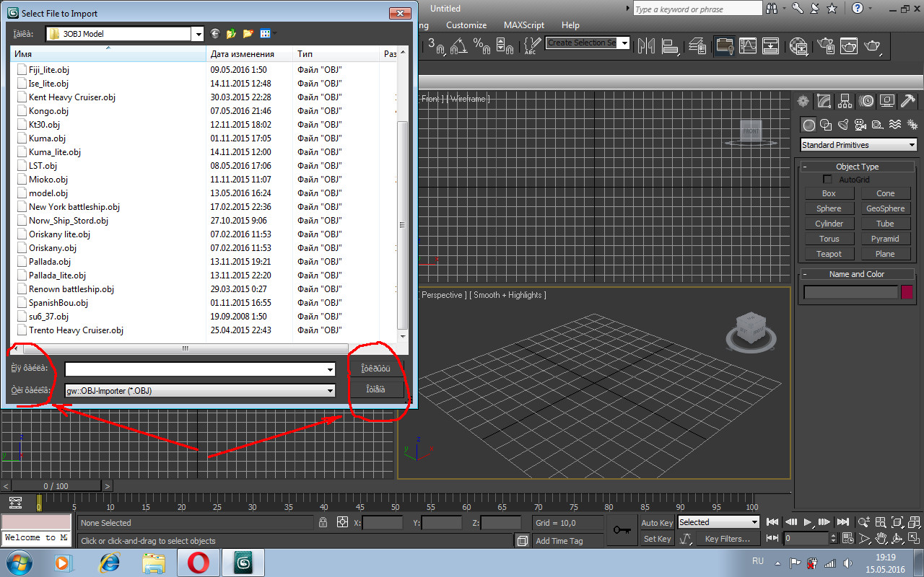
Task: Select the Shapes category icon
Action: (826, 125)
